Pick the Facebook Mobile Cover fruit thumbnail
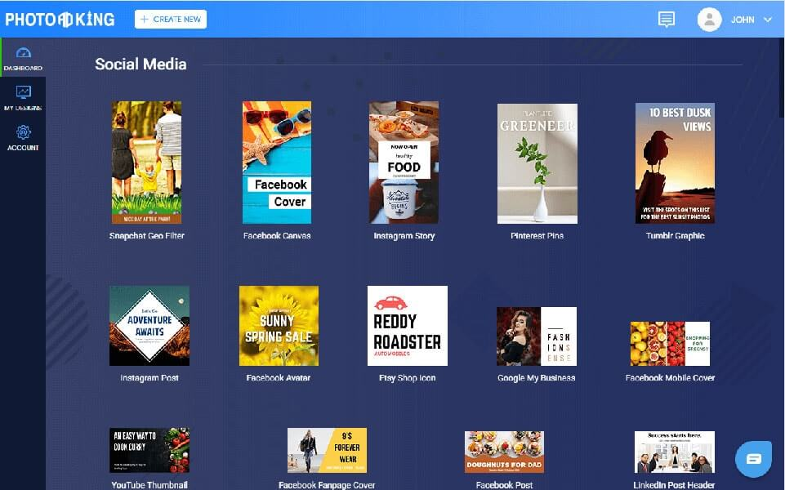Image resolution: width=785 pixels, height=490 pixels. 670,343
